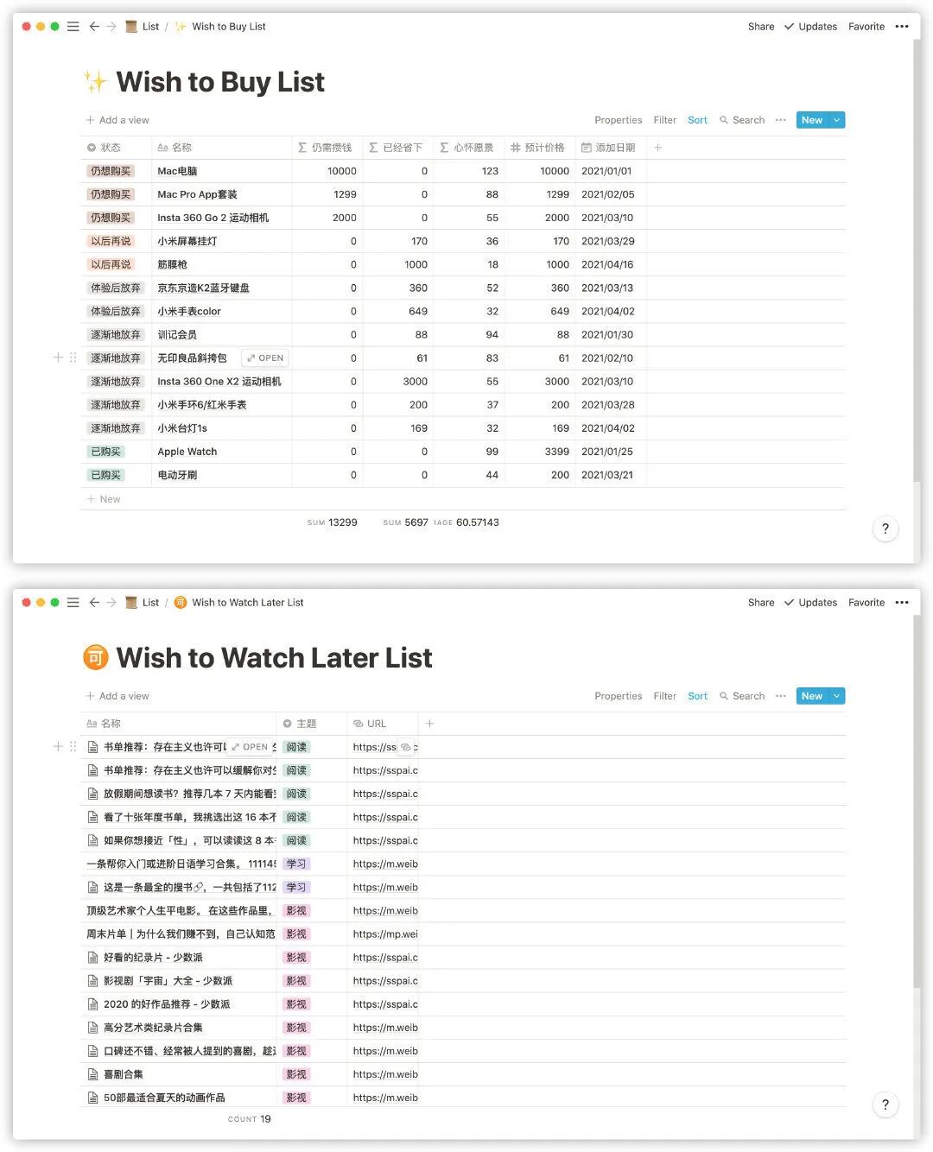This screenshot has width=933, height=1152.
Task: Click the Apple Watch row name
Action: click(x=187, y=452)
